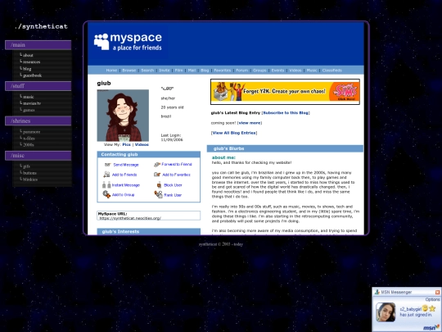Click the MySpace URL field
Viewport: 442px width, 332px height.
148,216
